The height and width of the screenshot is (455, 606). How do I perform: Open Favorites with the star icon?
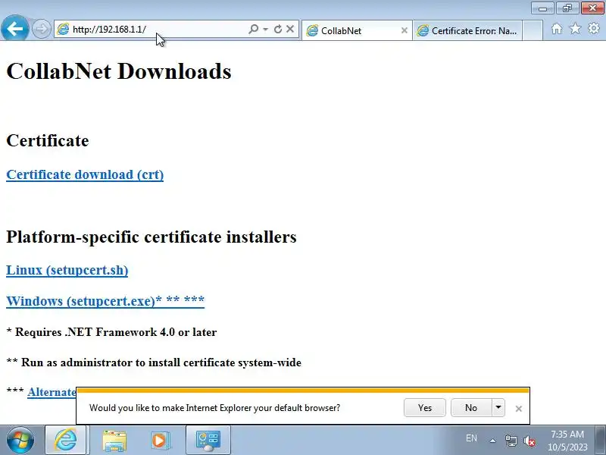click(575, 28)
